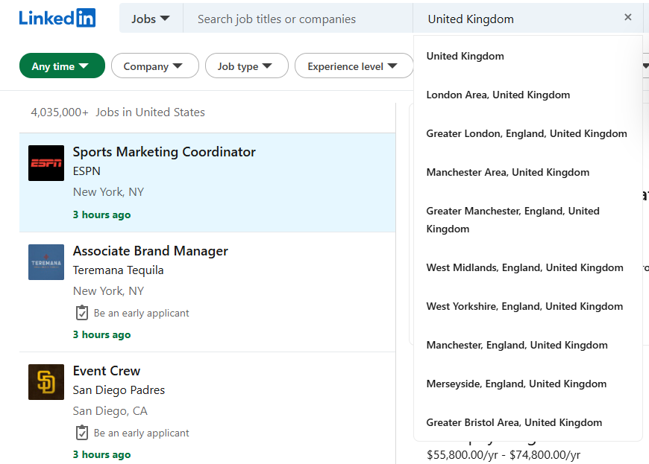Open the Teremana Tequila logo thumbnail
The image size is (649, 464).
pos(46,262)
